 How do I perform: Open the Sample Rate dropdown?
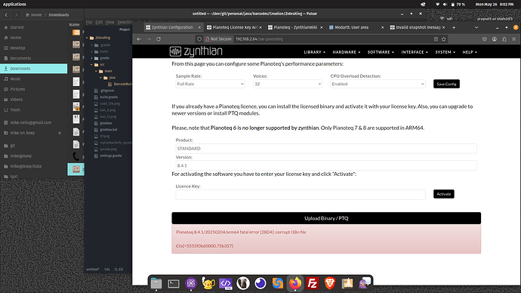[x=211, y=84]
